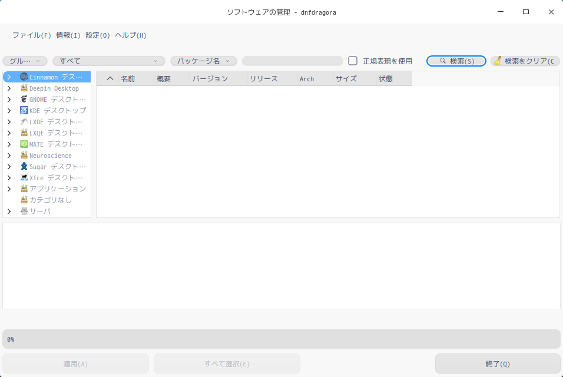Sort by the サイズ column header
Screen dimensions: 563x377
click(x=355, y=78)
